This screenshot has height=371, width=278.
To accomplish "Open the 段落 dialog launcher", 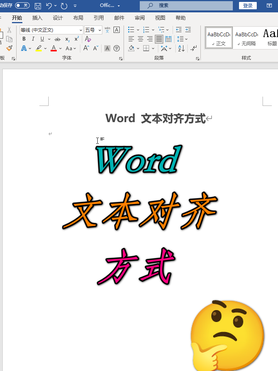I will click(198, 58).
